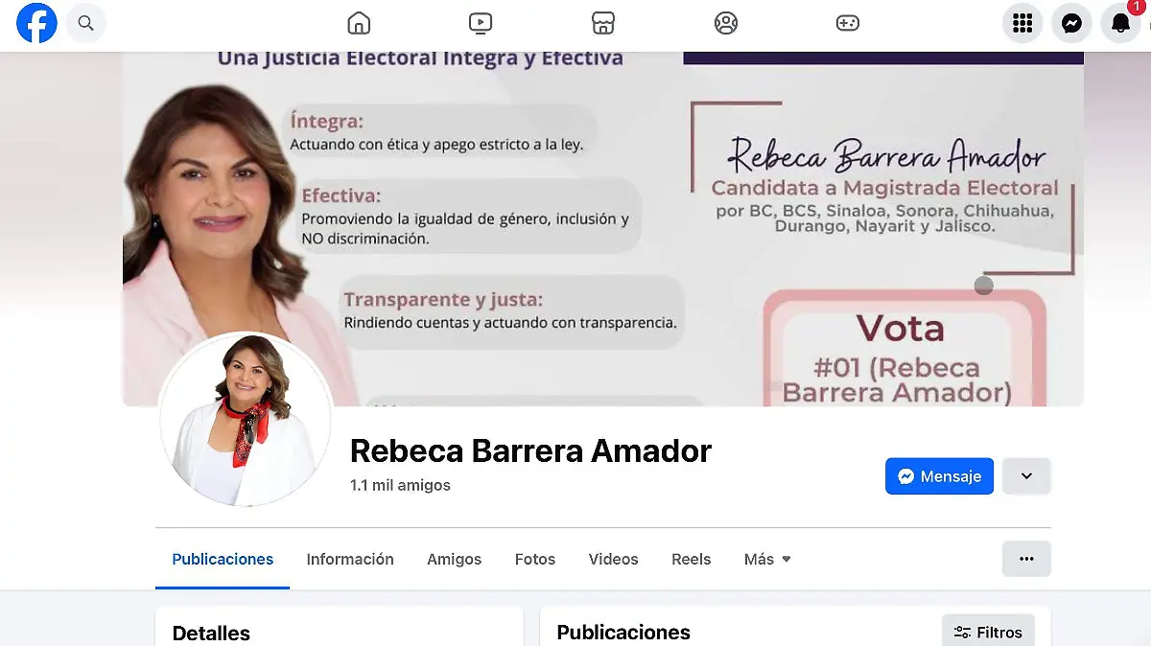
Task: Switch to the Información tab
Action: [x=350, y=559]
